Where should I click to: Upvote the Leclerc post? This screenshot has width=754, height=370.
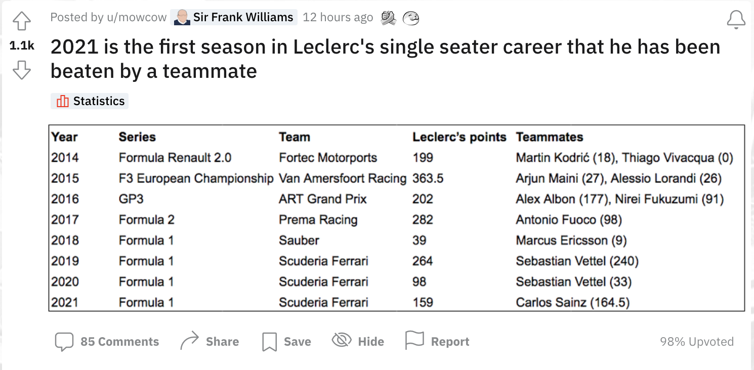tap(22, 22)
